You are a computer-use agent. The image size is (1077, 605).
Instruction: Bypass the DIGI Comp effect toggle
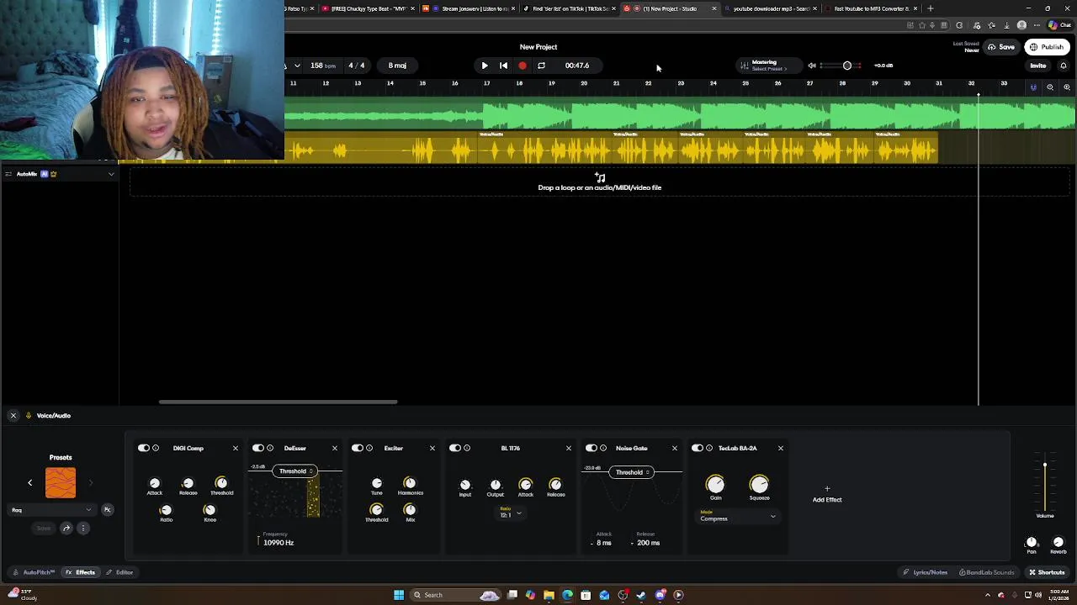pos(144,448)
